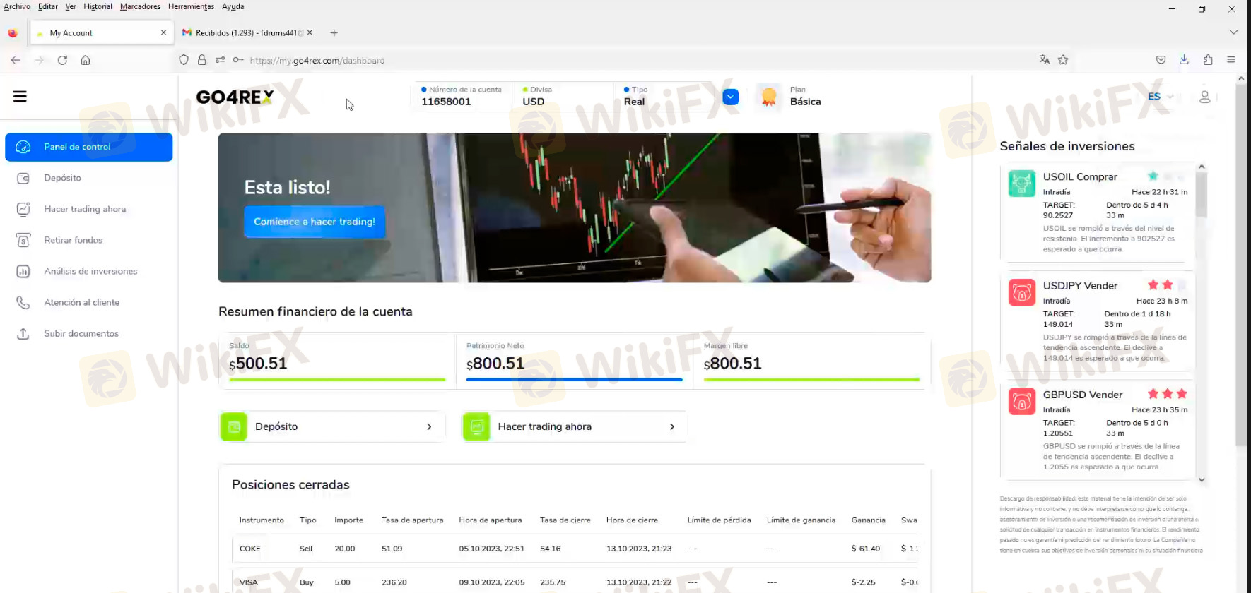Viewport: 1251px width, 593px height.
Task: Open the Herramientas menu
Action: coord(191,6)
